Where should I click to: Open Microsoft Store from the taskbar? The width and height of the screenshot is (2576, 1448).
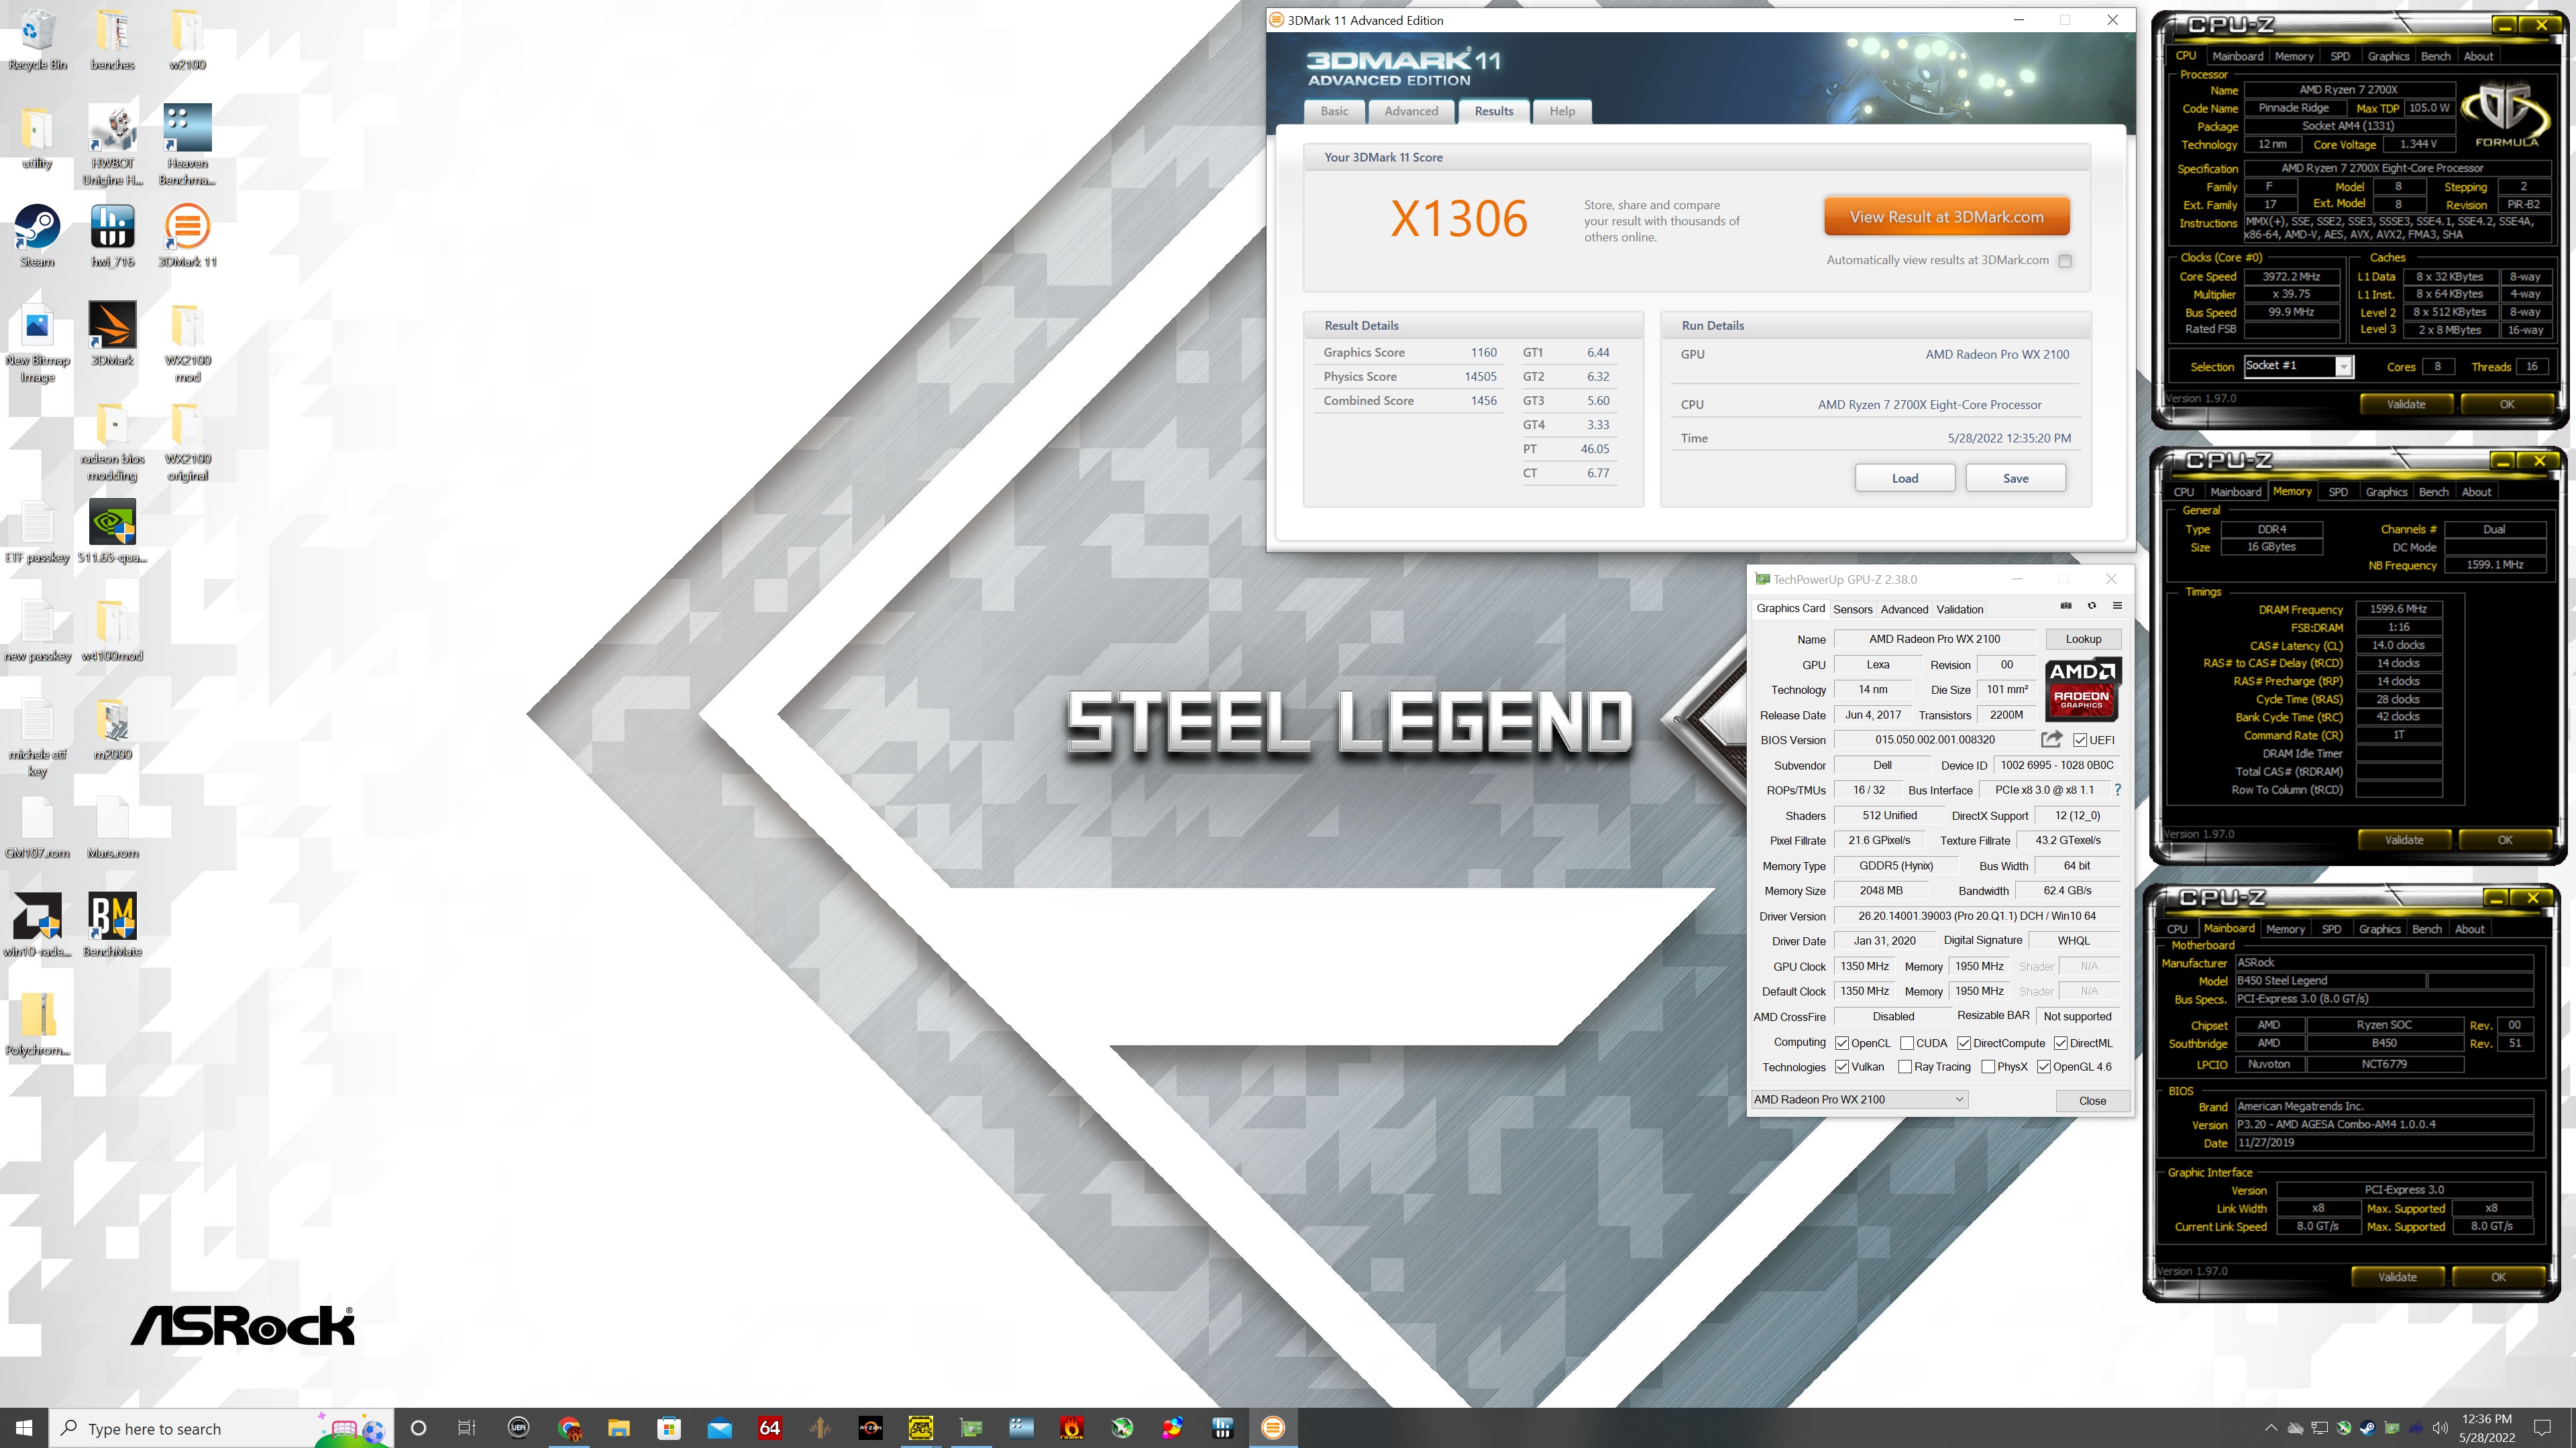(x=669, y=1428)
